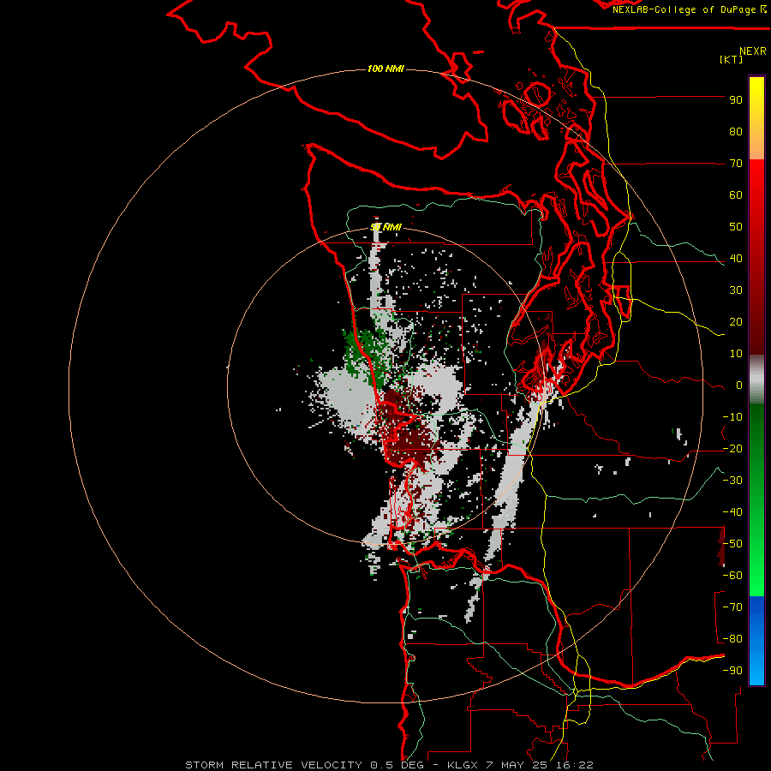Select the positive 40 knot scale label
This screenshot has height=771, width=771.
(736, 259)
